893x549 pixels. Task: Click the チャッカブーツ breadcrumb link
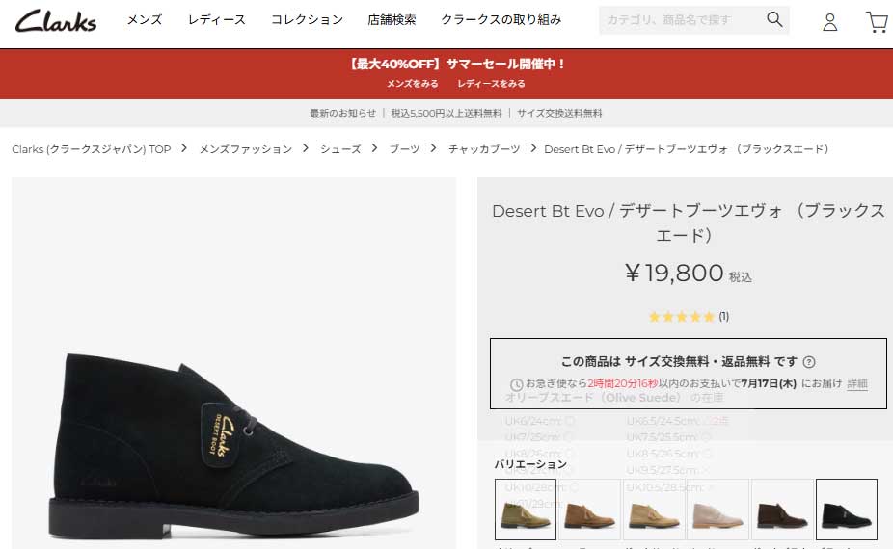pos(483,149)
